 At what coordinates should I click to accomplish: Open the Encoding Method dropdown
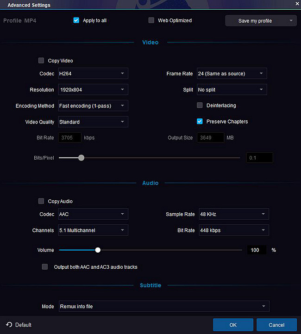tap(93, 105)
